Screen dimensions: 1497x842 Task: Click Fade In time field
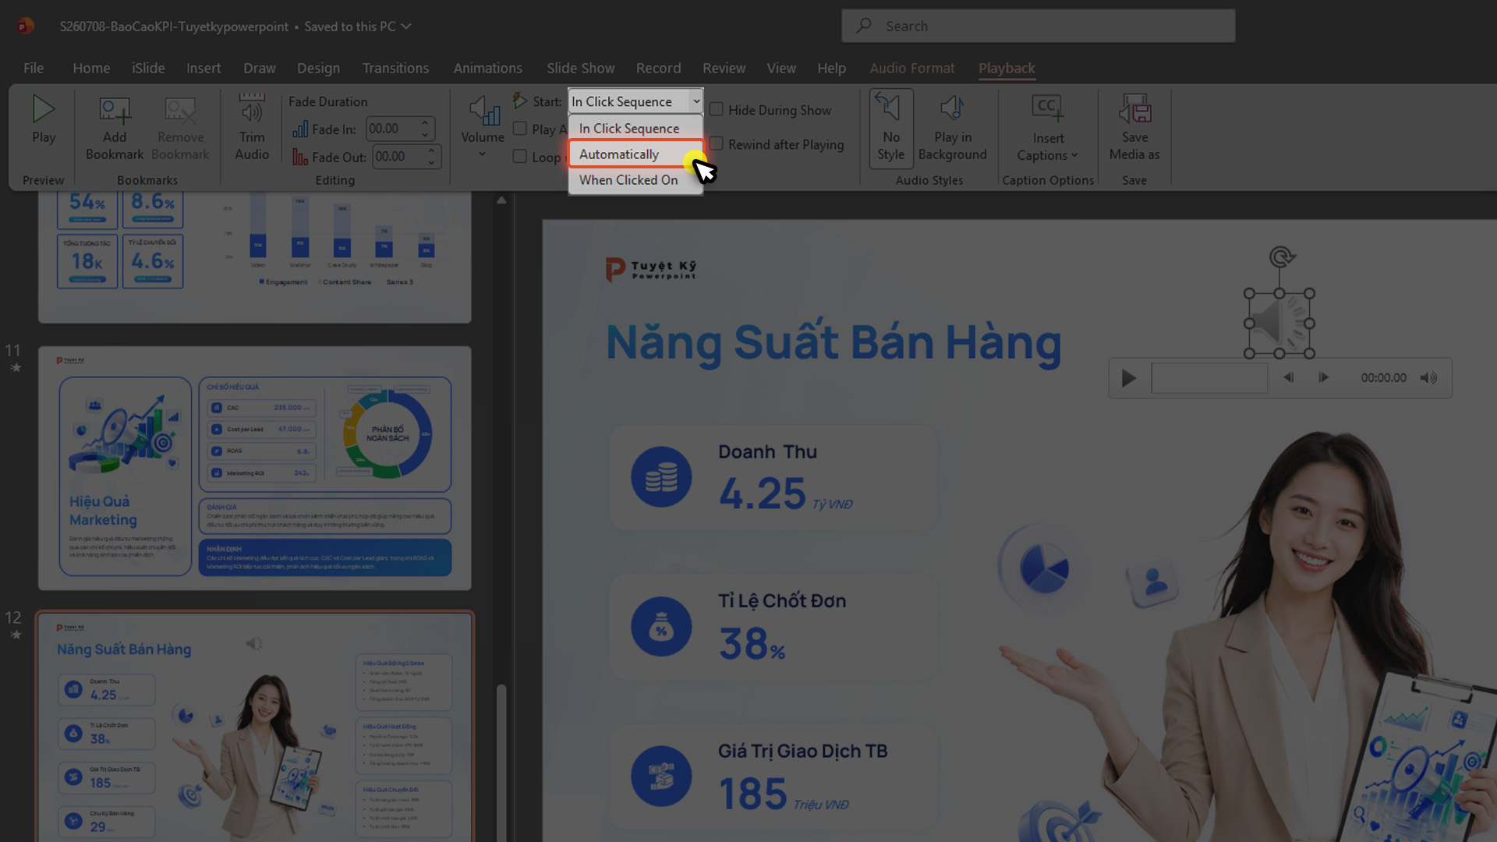pyautogui.click(x=393, y=129)
